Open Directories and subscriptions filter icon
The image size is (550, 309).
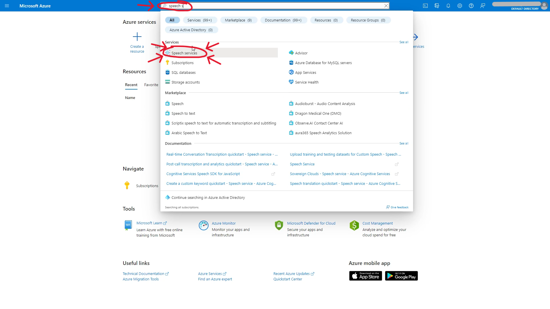pyautogui.click(x=437, y=6)
